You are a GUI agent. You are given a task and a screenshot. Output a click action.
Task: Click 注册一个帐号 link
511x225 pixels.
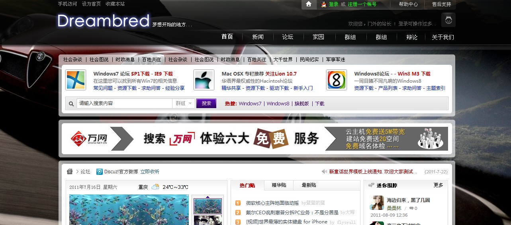coord(362,4)
